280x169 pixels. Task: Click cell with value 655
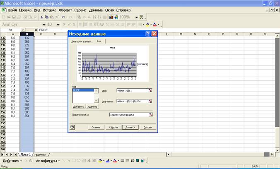[x=27, y=97]
